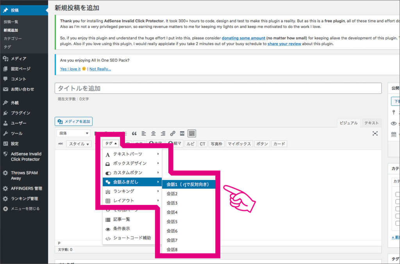This screenshot has height=264, width=400.
Task: Select the insert link icon
Action: click(x=173, y=133)
